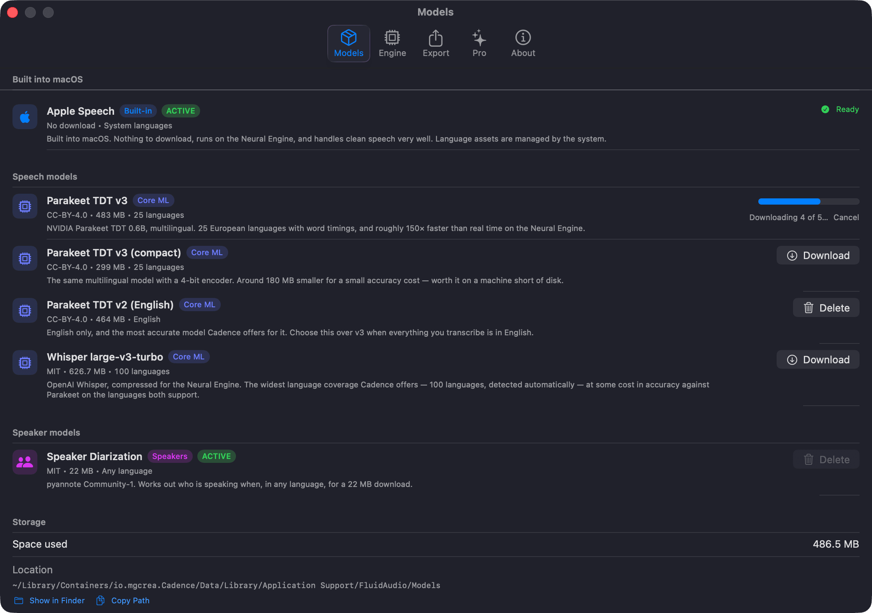The width and height of the screenshot is (872, 613).
Task: Cancel the Parakeet TDT v3 download
Action: (x=846, y=217)
